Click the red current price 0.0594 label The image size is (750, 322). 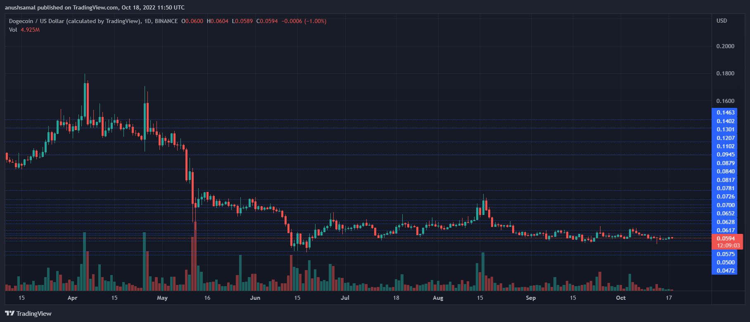pos(726,238)
